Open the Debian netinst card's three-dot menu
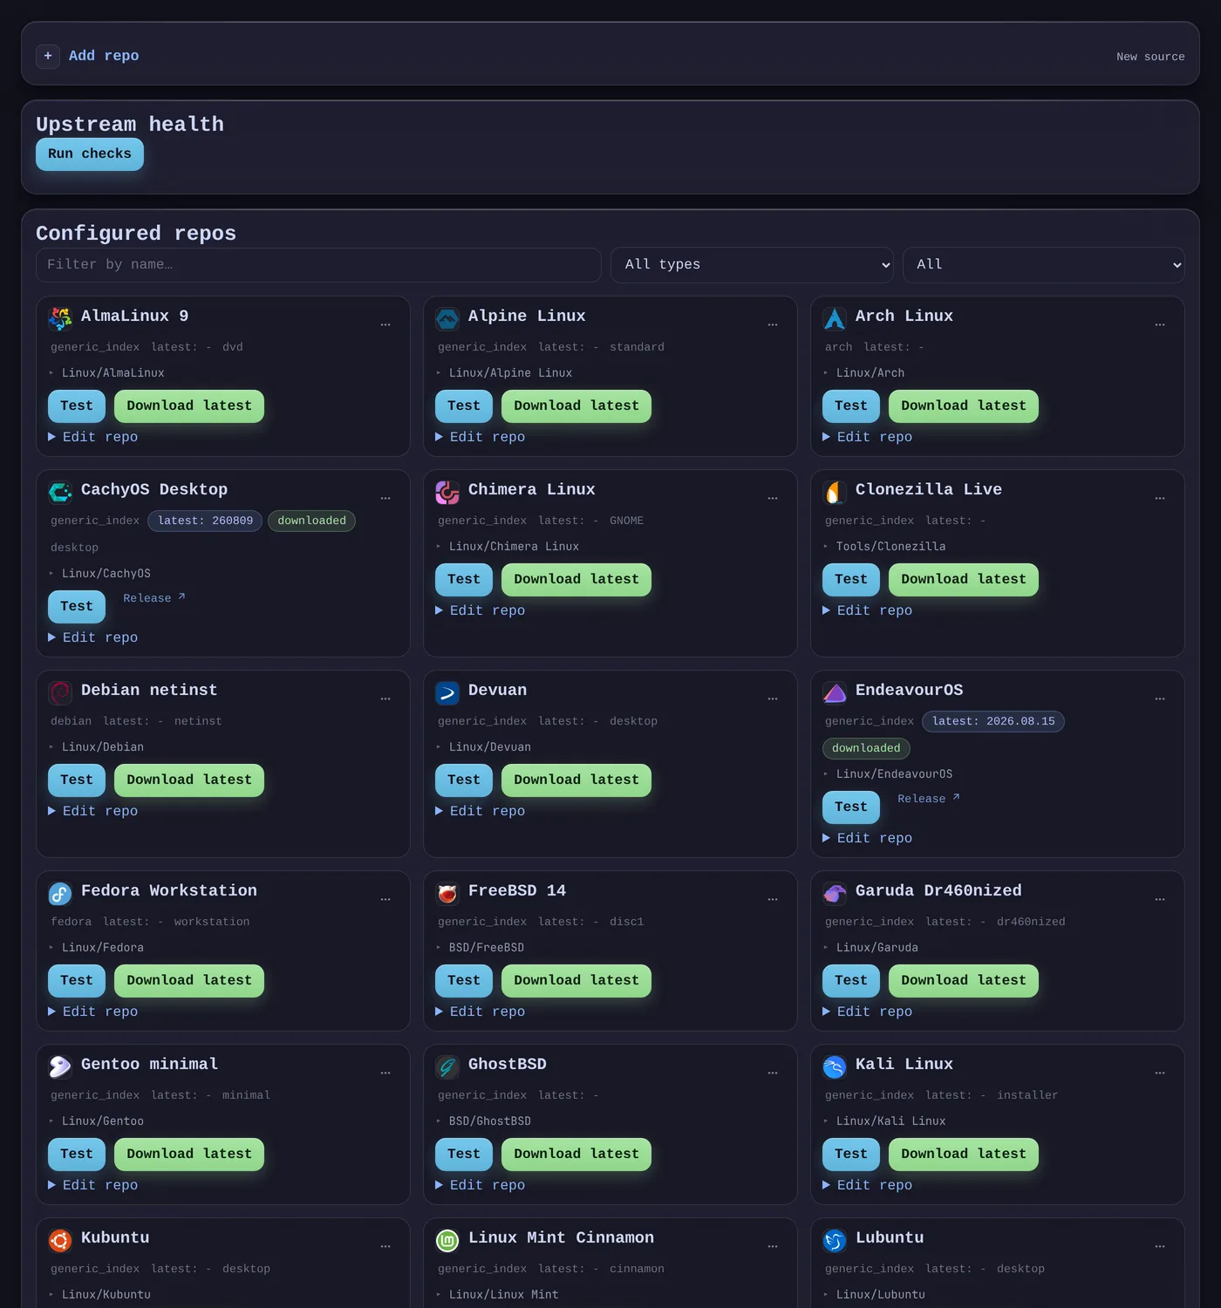Screen dimensions: 1221x1308 pos(385,698)
